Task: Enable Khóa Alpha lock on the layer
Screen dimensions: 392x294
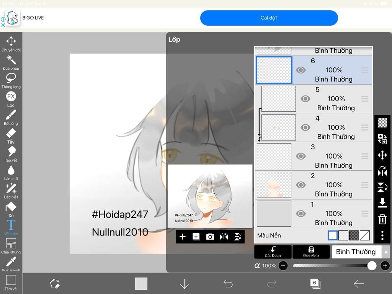Action: coord(311,252)
